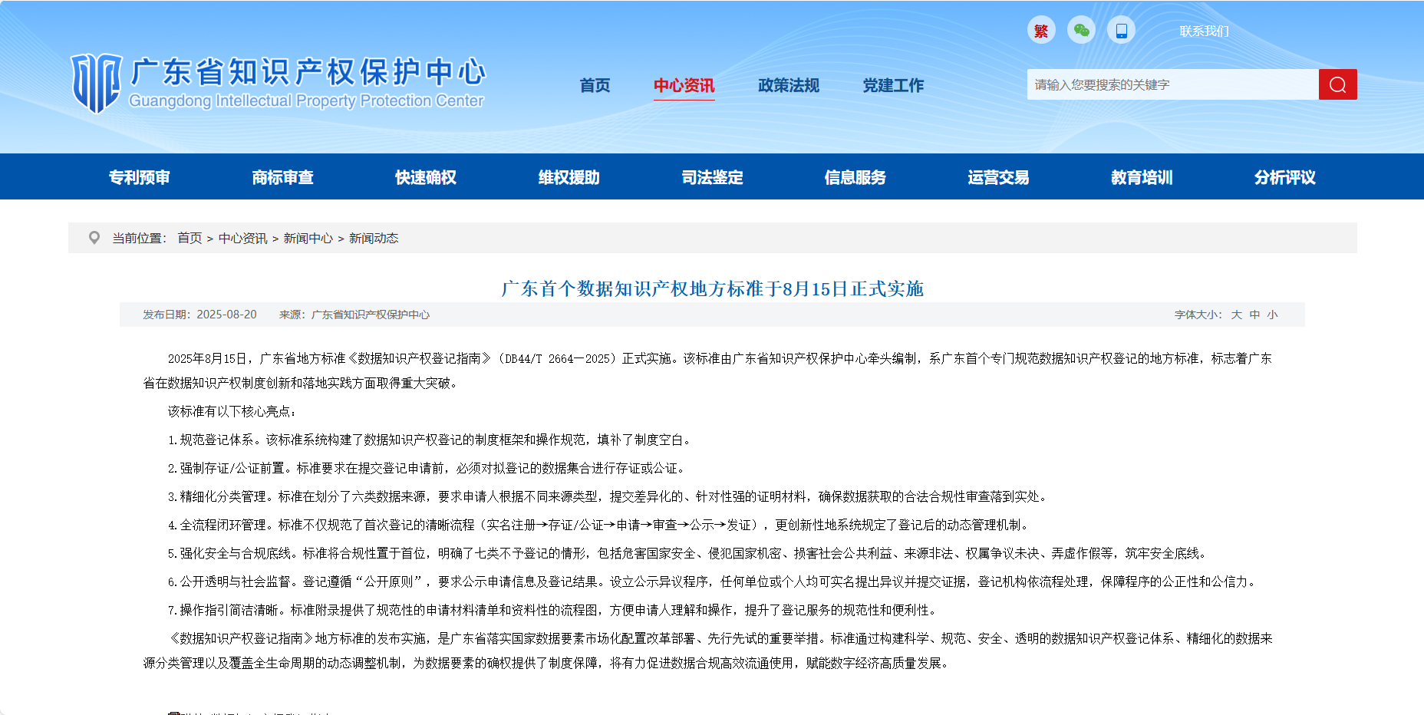Screen dimensions: 1424x715
Task: Click the Guangdong IP Protection Center logo
Action: click(278, 84)
